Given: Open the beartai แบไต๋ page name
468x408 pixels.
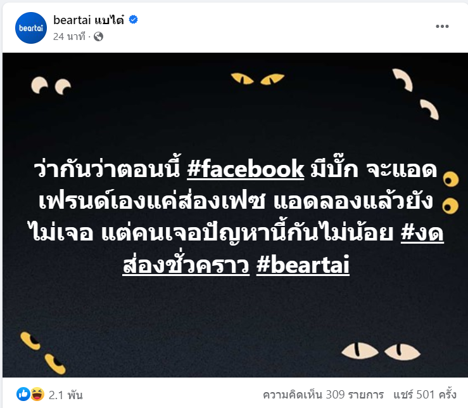Looking at the screenshot, I should [89, 20].
